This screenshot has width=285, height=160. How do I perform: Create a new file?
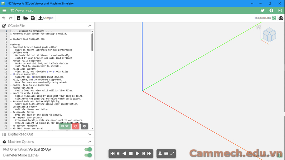click(x=19, y=18)
